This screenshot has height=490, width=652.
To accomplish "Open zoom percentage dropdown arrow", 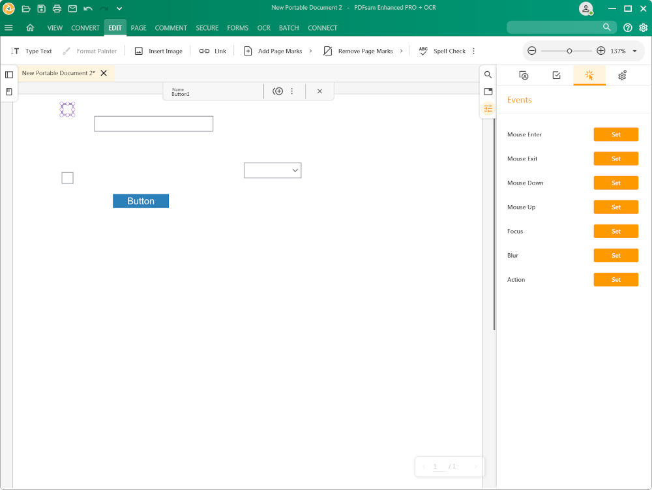I will [634, 51].
